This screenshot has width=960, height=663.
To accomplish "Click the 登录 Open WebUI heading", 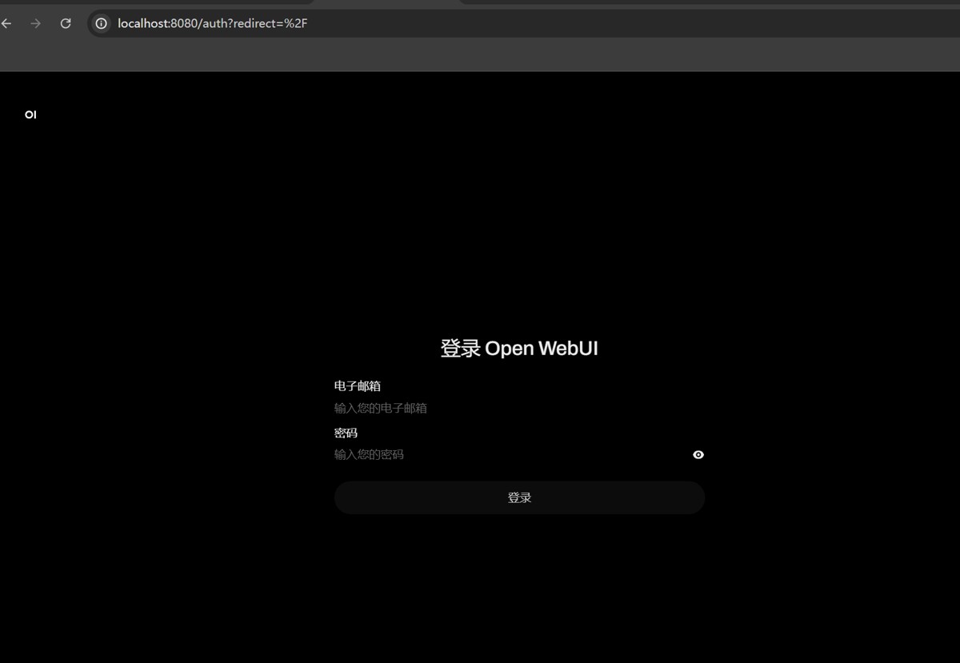I will (519, 348).
